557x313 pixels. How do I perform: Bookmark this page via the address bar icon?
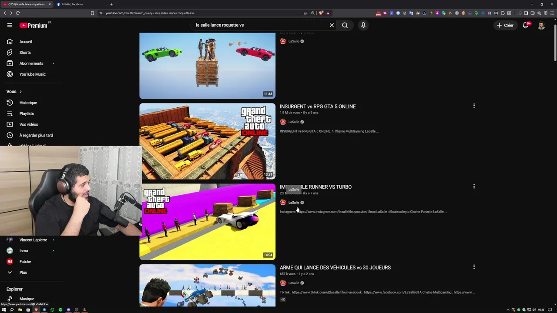(x=92, y=13)
